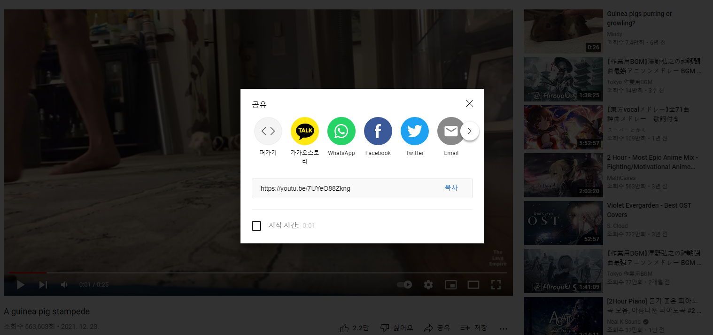Screen dimensions: 713x335
Task: Open the 1:38:25 Tokyo 作業用BGM thumbnail
Action: pos(563,79)
